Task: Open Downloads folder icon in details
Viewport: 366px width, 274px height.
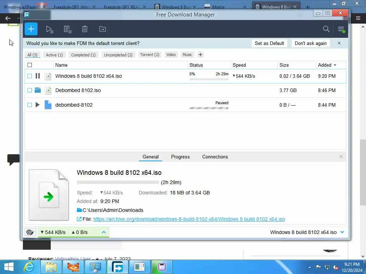Action: (x=79, y=210)
